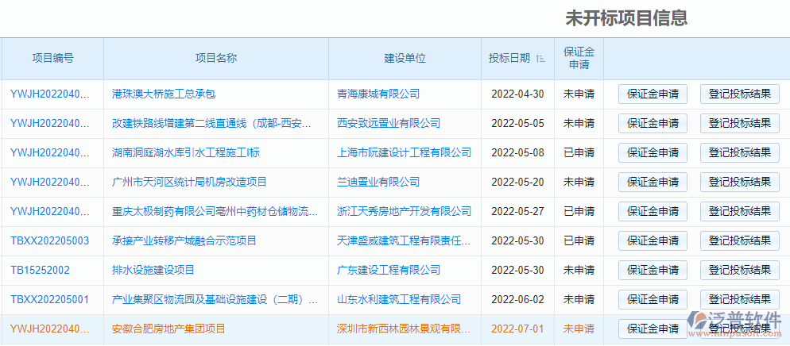Open project number TBXX202205001
This screenshot has height=346, width=790.
point(50,299)
